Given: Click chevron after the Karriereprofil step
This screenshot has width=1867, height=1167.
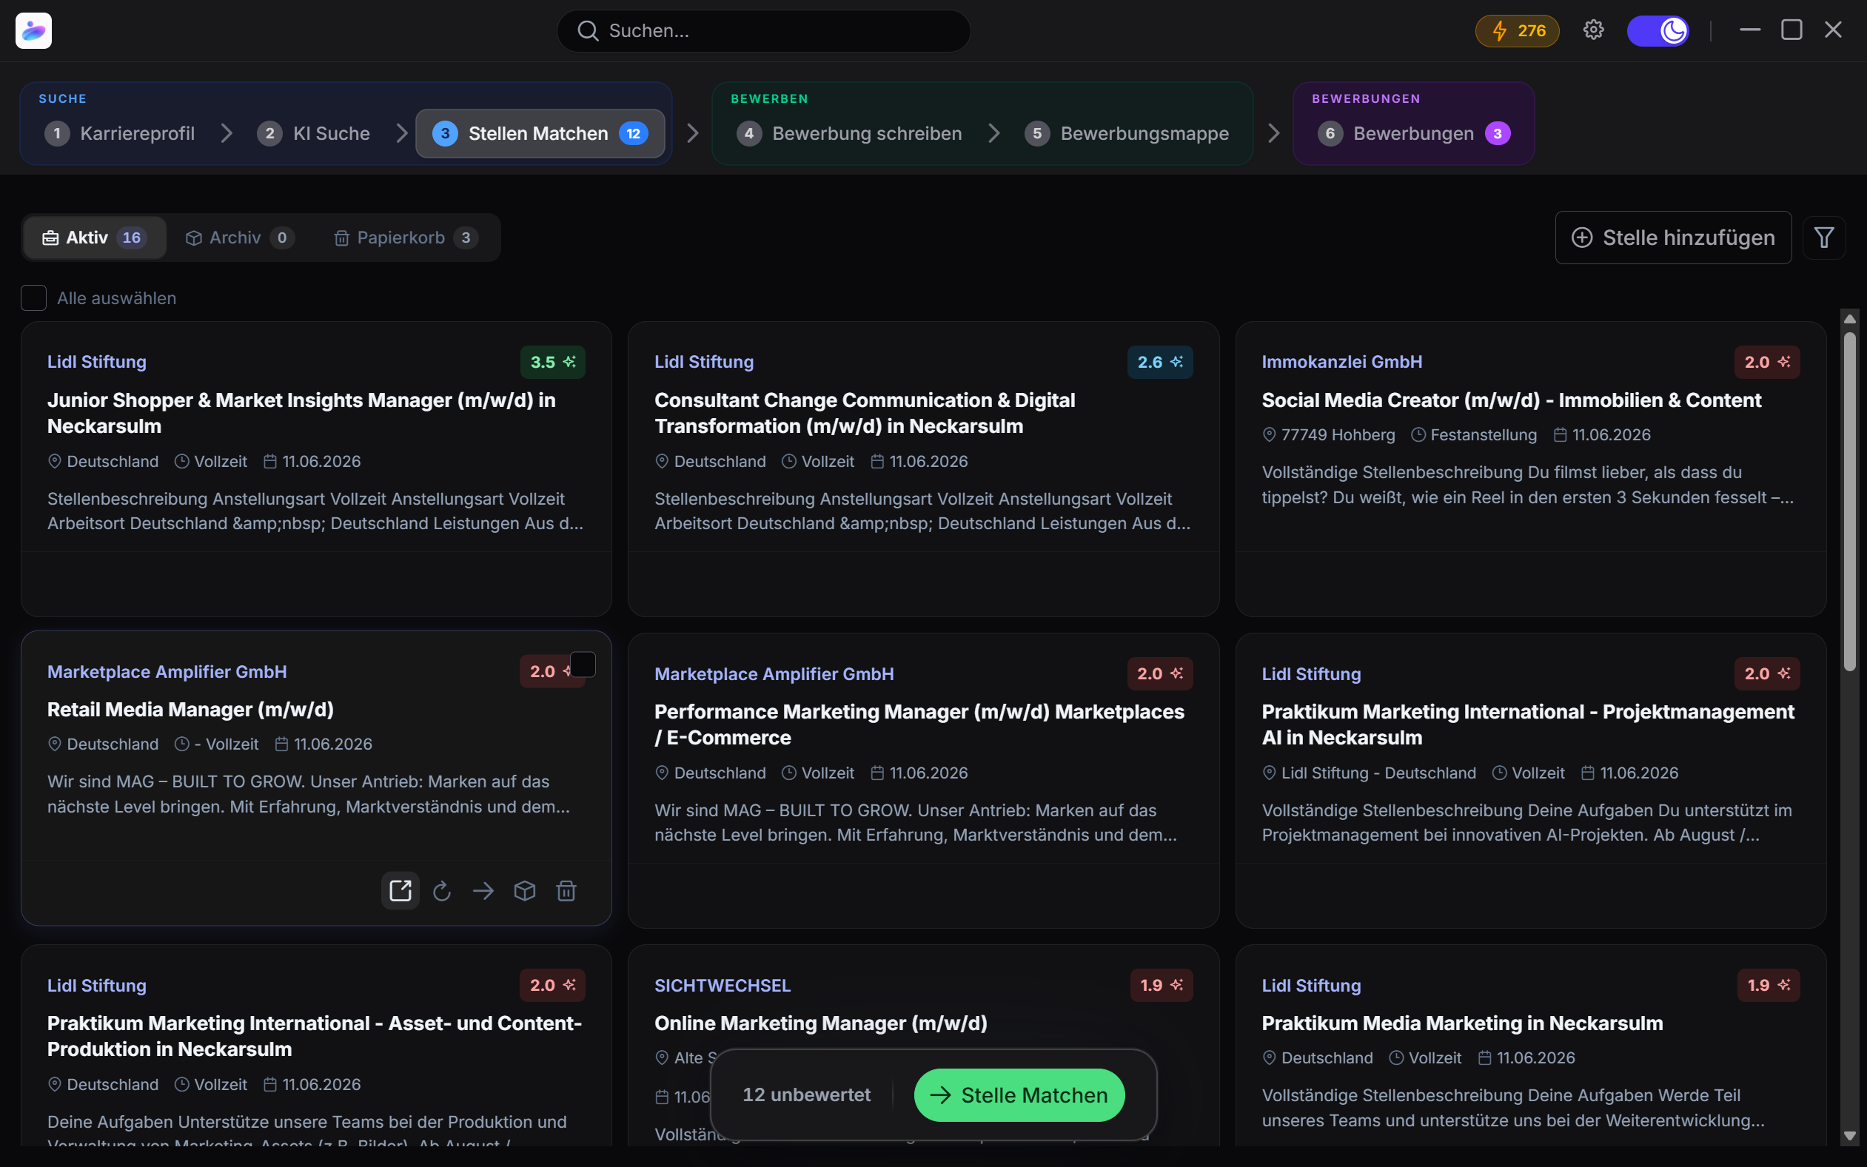Looking at the screenshot, I should pyautogui.click(x=227, y=133).
